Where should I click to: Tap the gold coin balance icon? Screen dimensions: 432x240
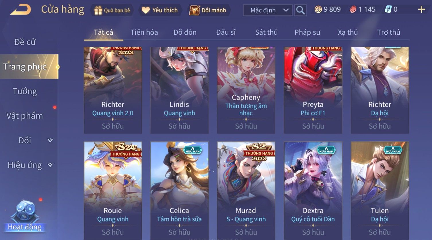click(x=318, y=9)
